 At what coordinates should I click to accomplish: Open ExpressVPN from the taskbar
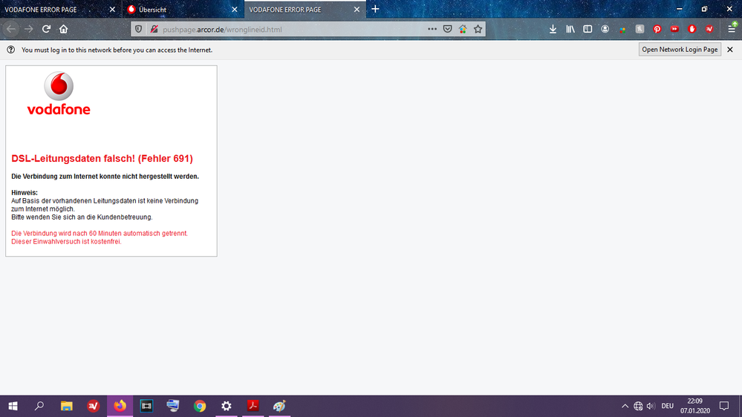click(94, 406)
